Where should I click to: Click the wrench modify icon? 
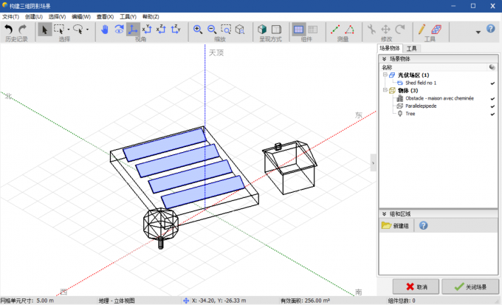371,30
